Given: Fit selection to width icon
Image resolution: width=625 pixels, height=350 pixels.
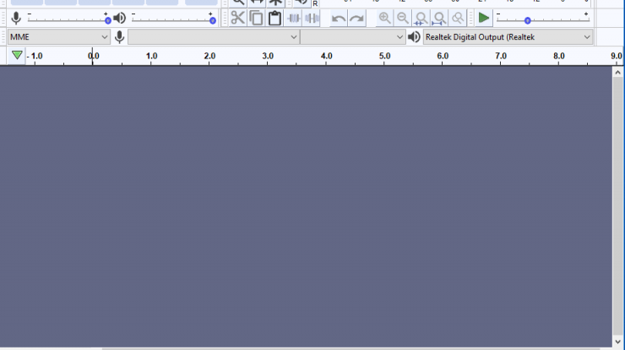Looking at the screenshot, I should click(421, 18).
